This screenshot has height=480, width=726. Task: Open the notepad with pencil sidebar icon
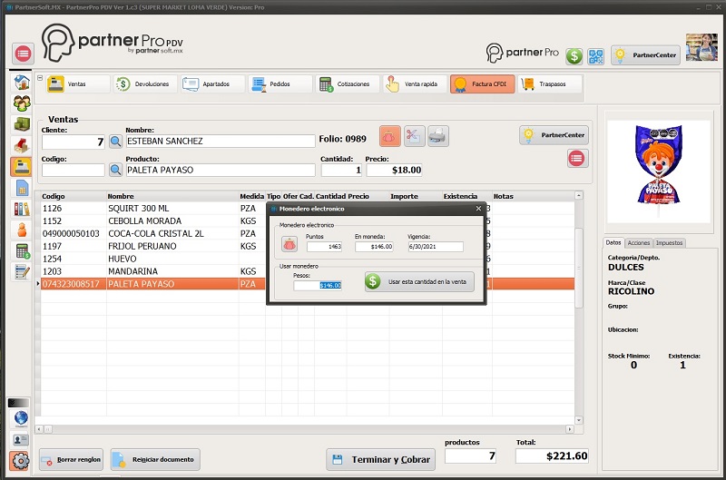pos(21,271)
